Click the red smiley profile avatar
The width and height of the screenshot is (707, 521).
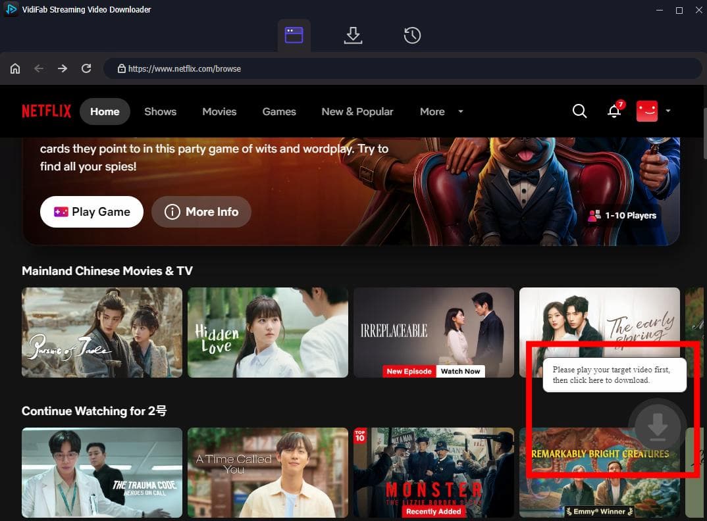pos(646,111)
